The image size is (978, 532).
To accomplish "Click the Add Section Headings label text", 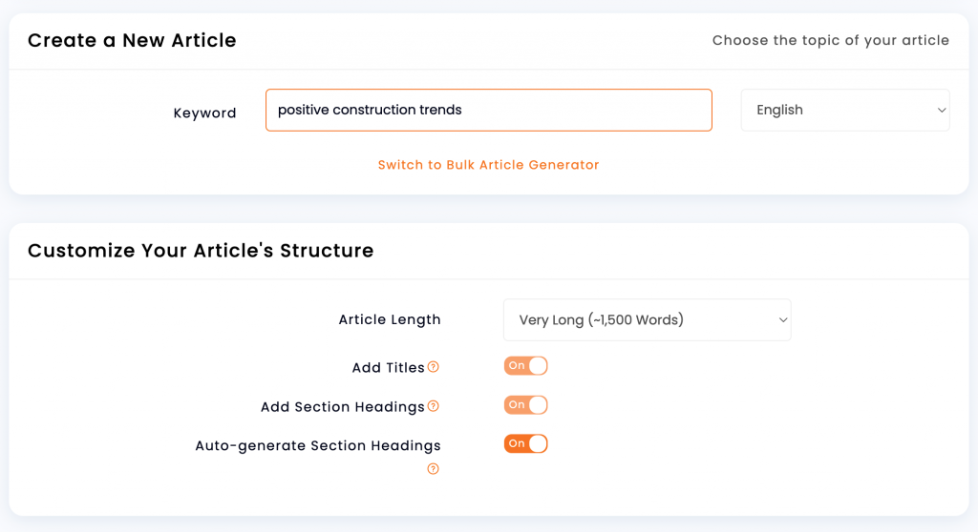I will pyautogui.click(x=343, y=407).
